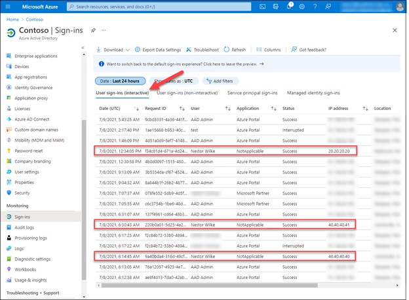Click Got feedback? in toolbar
Viewport: 409px width, 300px height.
309,50
